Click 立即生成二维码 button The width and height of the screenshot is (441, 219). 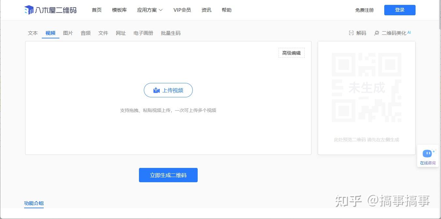point(168,175)
